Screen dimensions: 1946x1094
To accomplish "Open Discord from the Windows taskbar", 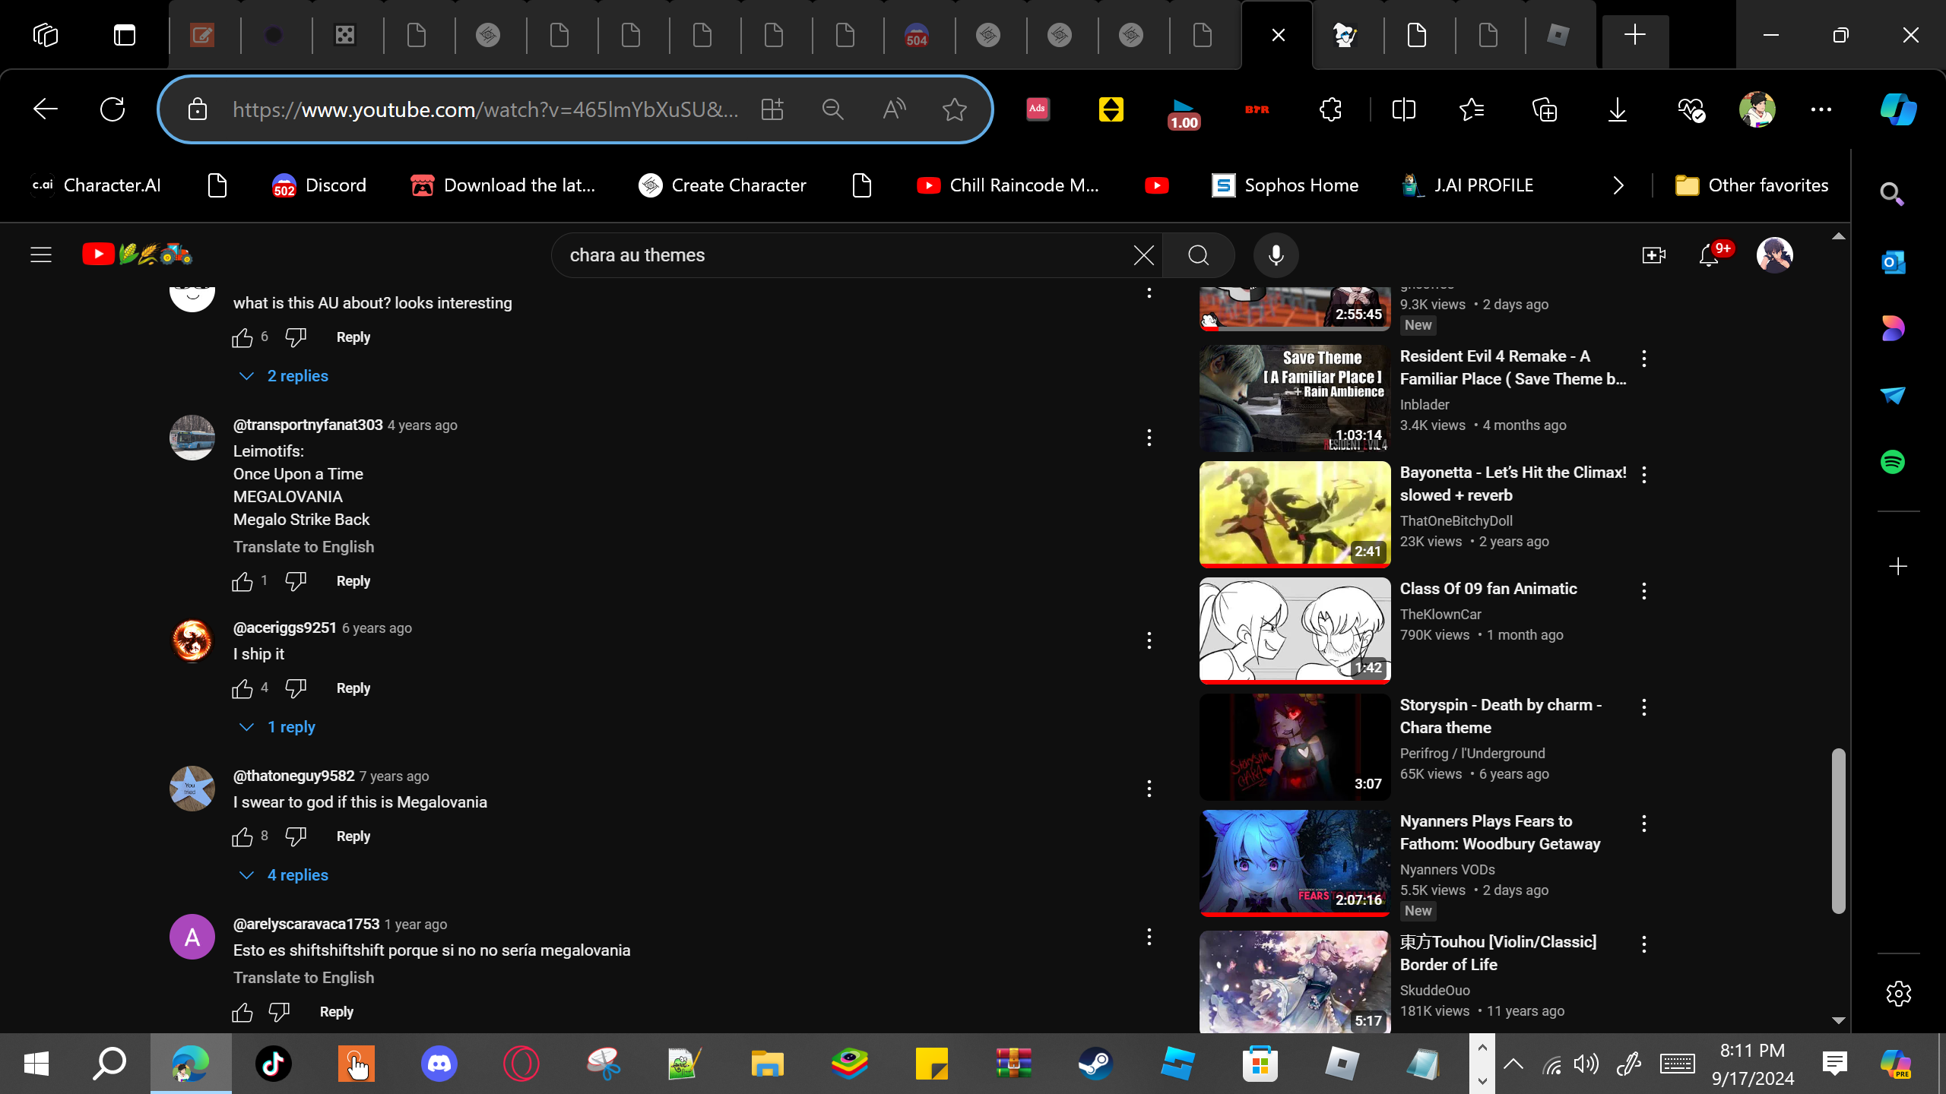I will pyautogui.click(x=439, y=1063).
